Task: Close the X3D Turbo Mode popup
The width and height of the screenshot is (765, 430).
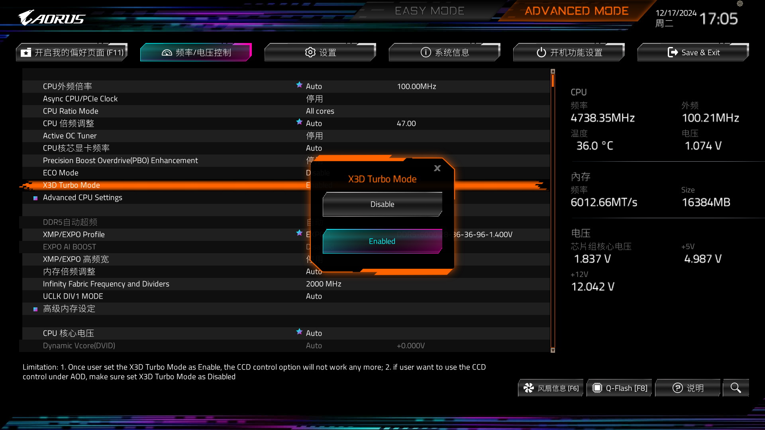Action: coord(437,168)
